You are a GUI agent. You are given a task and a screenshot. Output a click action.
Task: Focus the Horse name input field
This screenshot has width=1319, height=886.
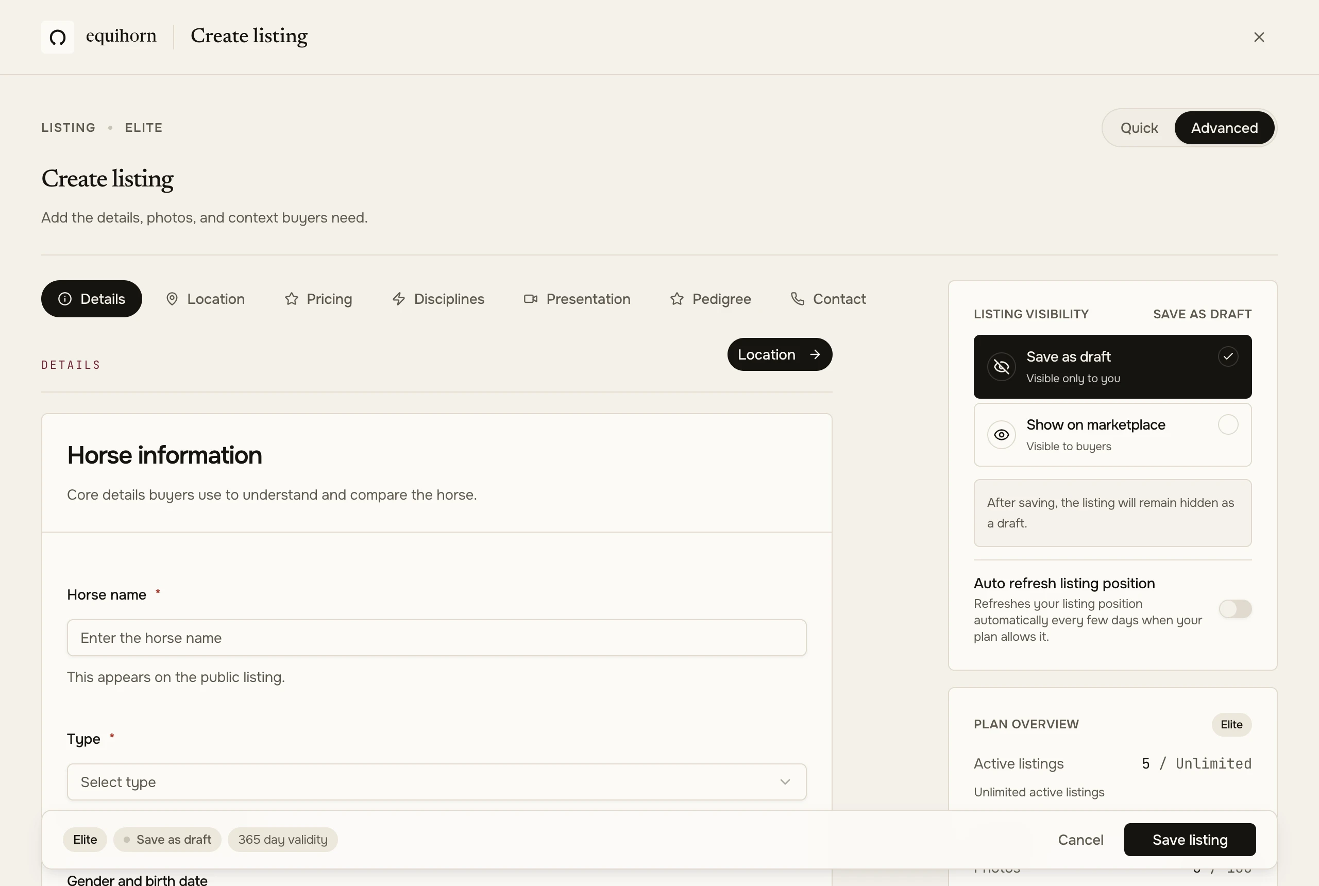pyautogui.click(x=436, y=638)
